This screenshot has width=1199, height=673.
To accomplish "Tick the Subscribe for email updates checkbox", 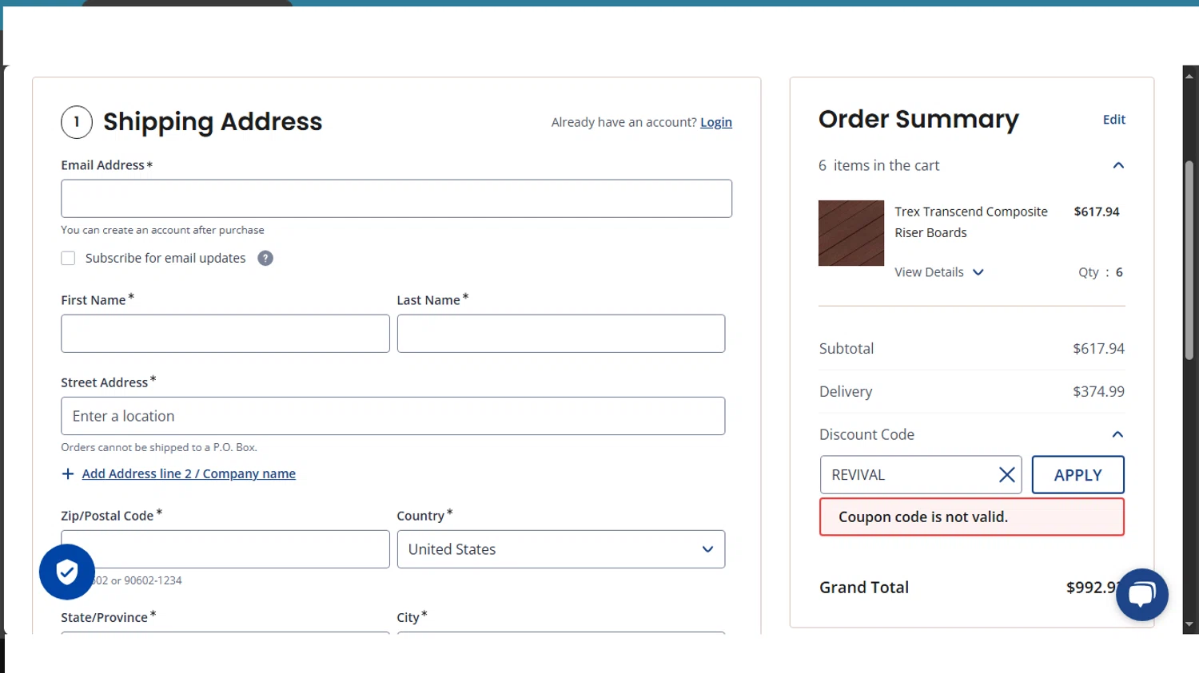I will 68,258.
